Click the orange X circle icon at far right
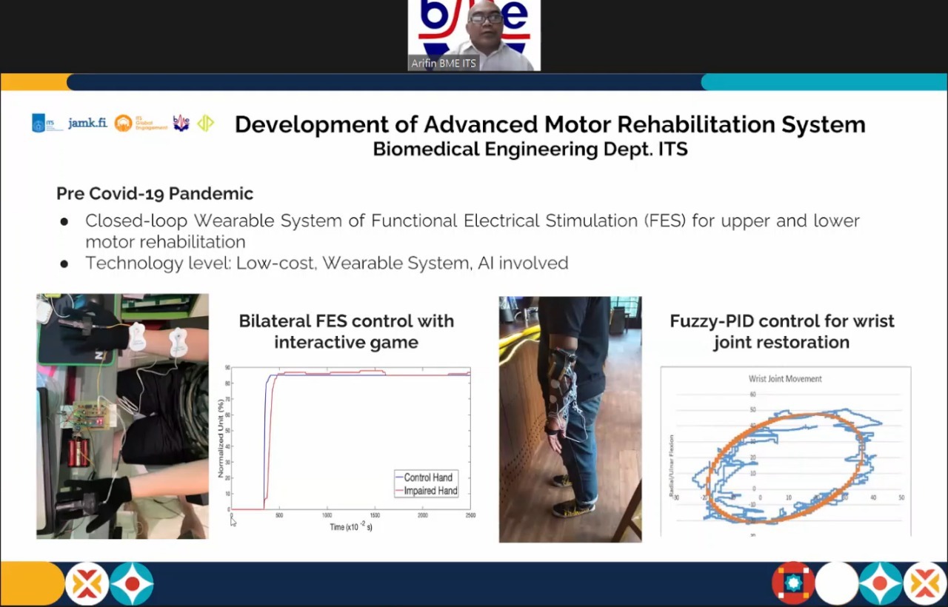The height and width of the screenshot is (607, 948). pyautogui.click(x=925, y=583)
